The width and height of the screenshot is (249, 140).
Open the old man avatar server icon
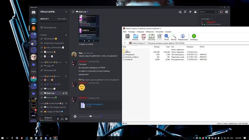tap(33, 57)
